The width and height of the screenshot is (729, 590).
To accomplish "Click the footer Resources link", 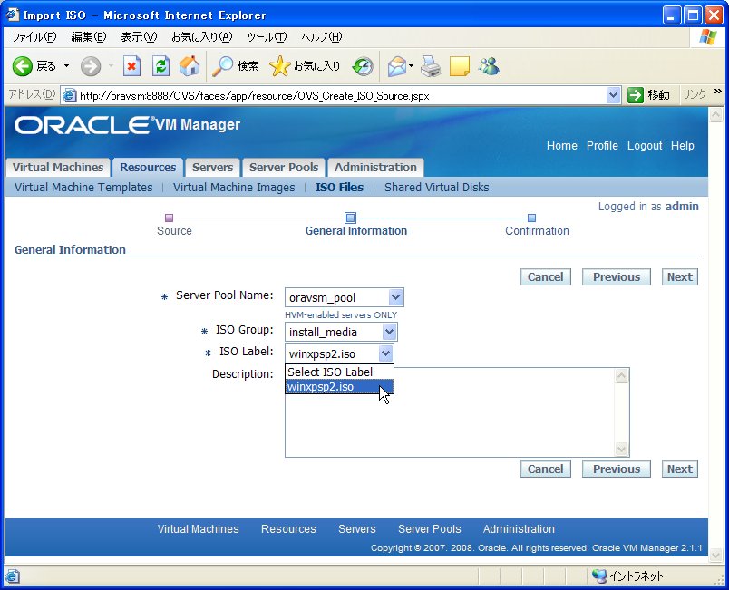I will click(x=288, y=528).
